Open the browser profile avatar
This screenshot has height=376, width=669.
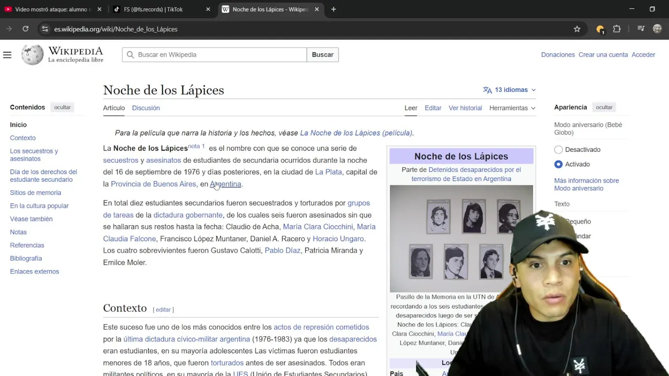click(x=658, y=29)
